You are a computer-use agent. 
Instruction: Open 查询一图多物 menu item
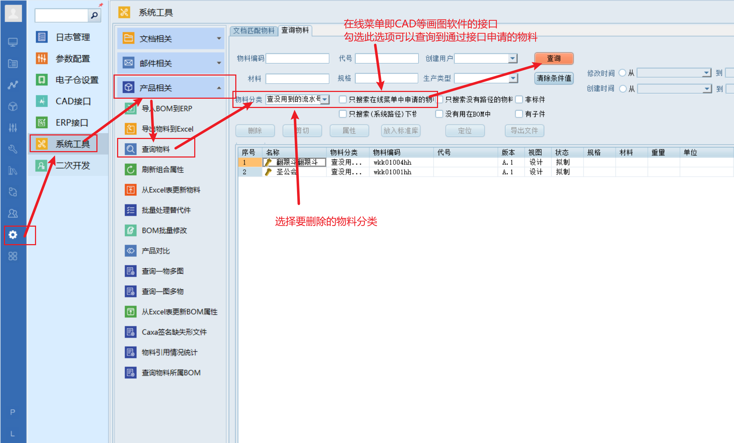point(162,291)
